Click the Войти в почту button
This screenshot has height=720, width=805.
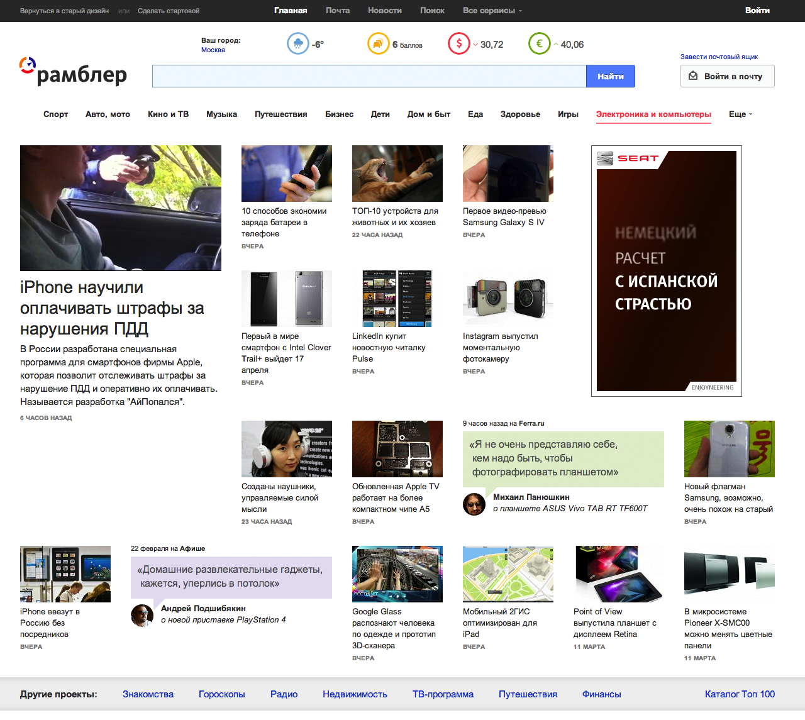pyautogui.click(x=727, y=76)
